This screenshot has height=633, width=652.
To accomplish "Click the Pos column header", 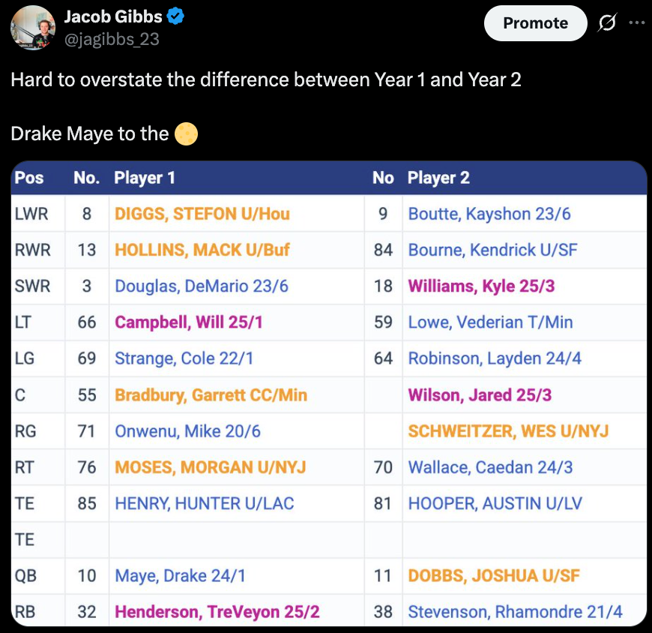I will coord(29,178).
